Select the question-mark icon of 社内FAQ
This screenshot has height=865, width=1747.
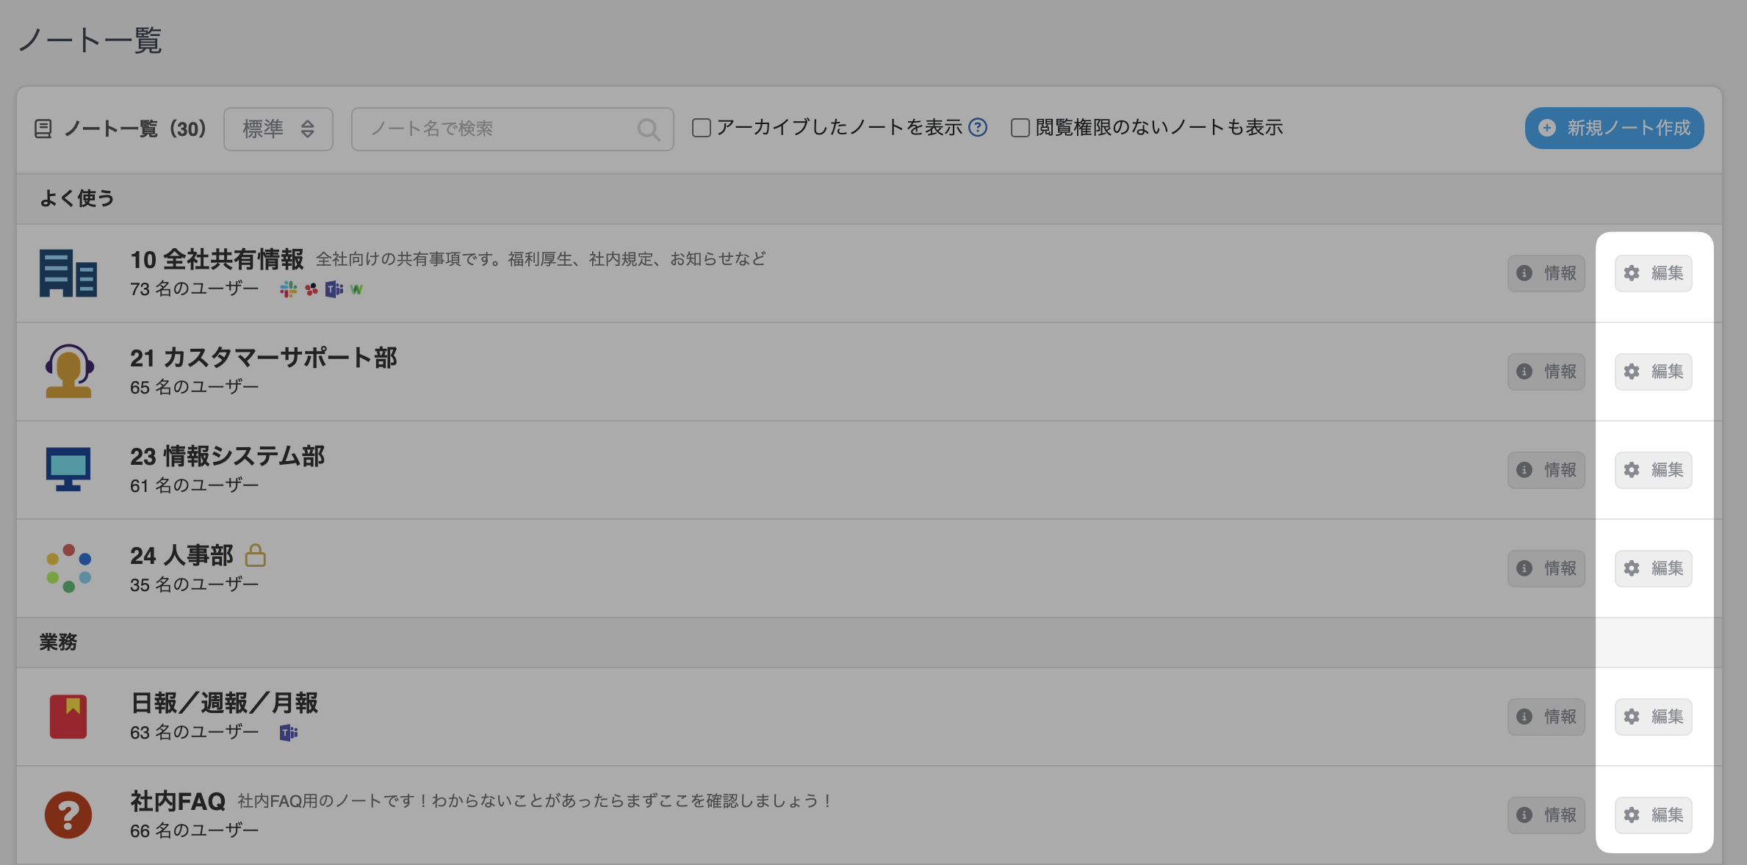(x=68, y=814)
